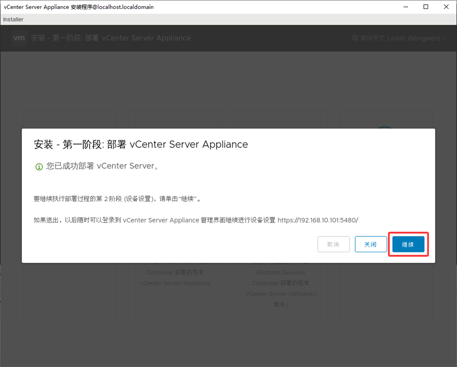Minimize the installer window
The height and width of the screenshot is (367, 457).
tap(404, 7)
